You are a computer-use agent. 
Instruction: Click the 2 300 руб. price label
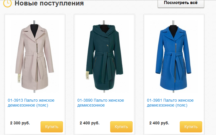(x=20, y=123)
